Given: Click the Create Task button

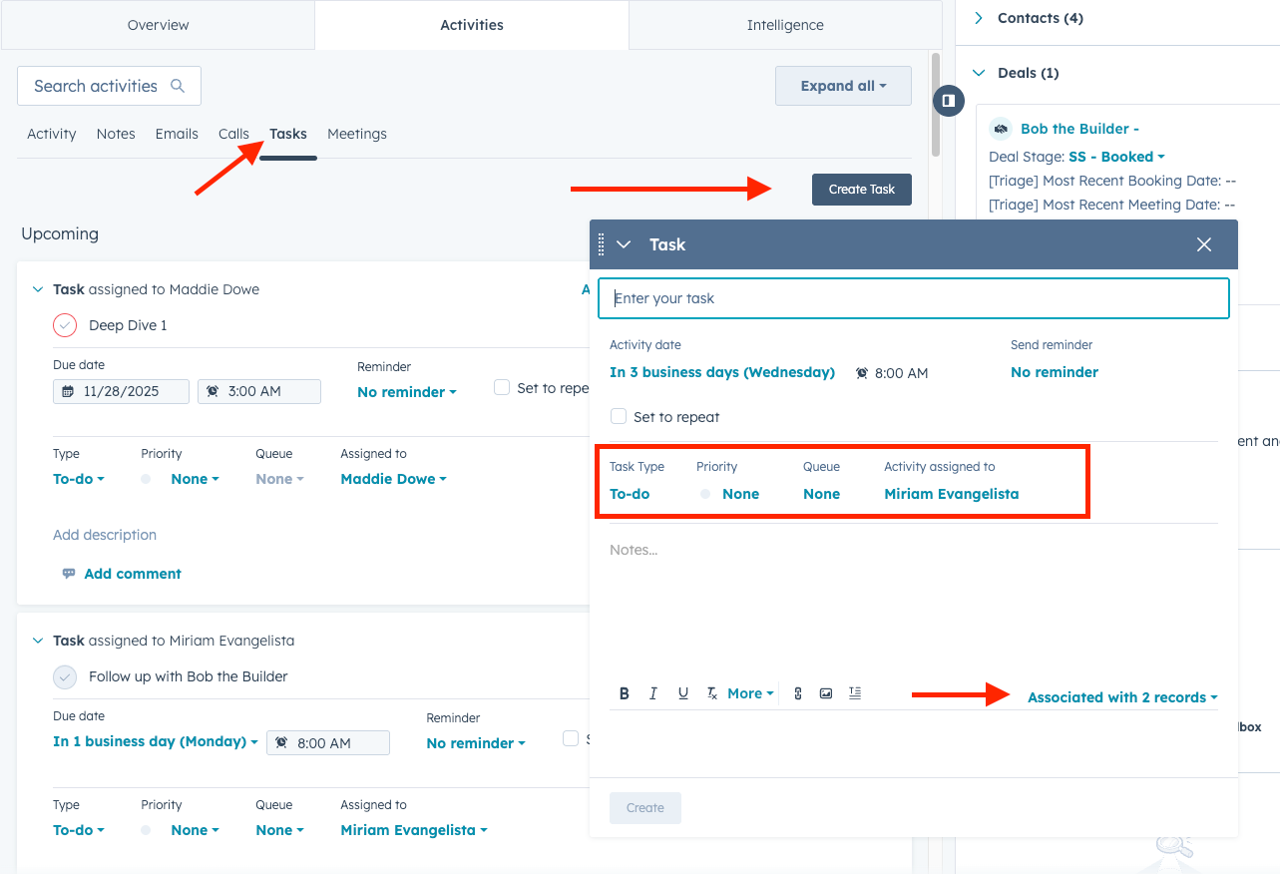Looking at the screenshot, I should 861,190.
